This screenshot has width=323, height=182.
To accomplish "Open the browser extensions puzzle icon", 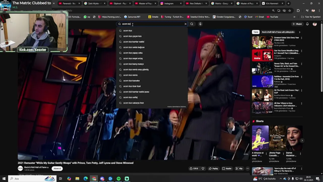I will point(298,11).
